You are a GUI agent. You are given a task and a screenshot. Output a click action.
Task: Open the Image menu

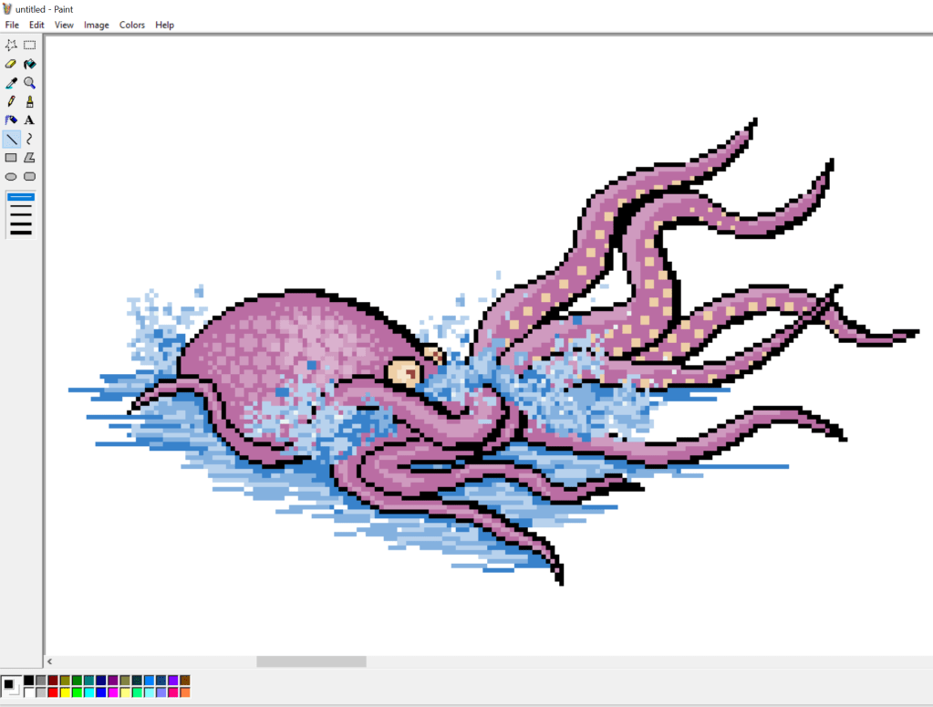(x=97, y=25)
